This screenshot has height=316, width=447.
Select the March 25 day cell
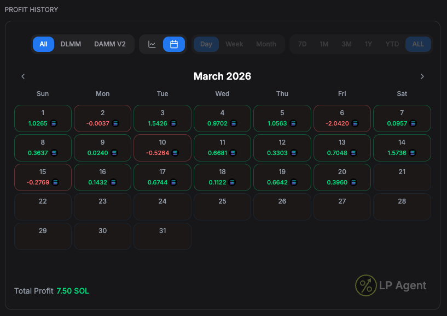point(222,207)
